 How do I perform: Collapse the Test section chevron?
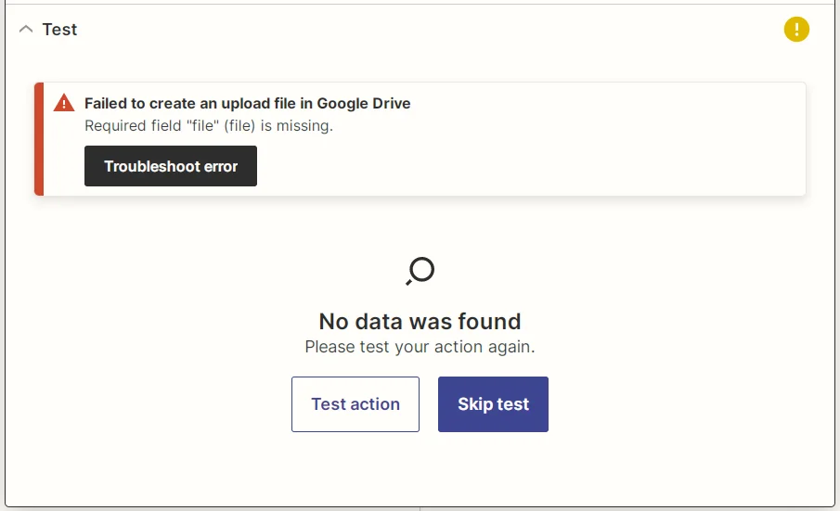click(26, 30)
